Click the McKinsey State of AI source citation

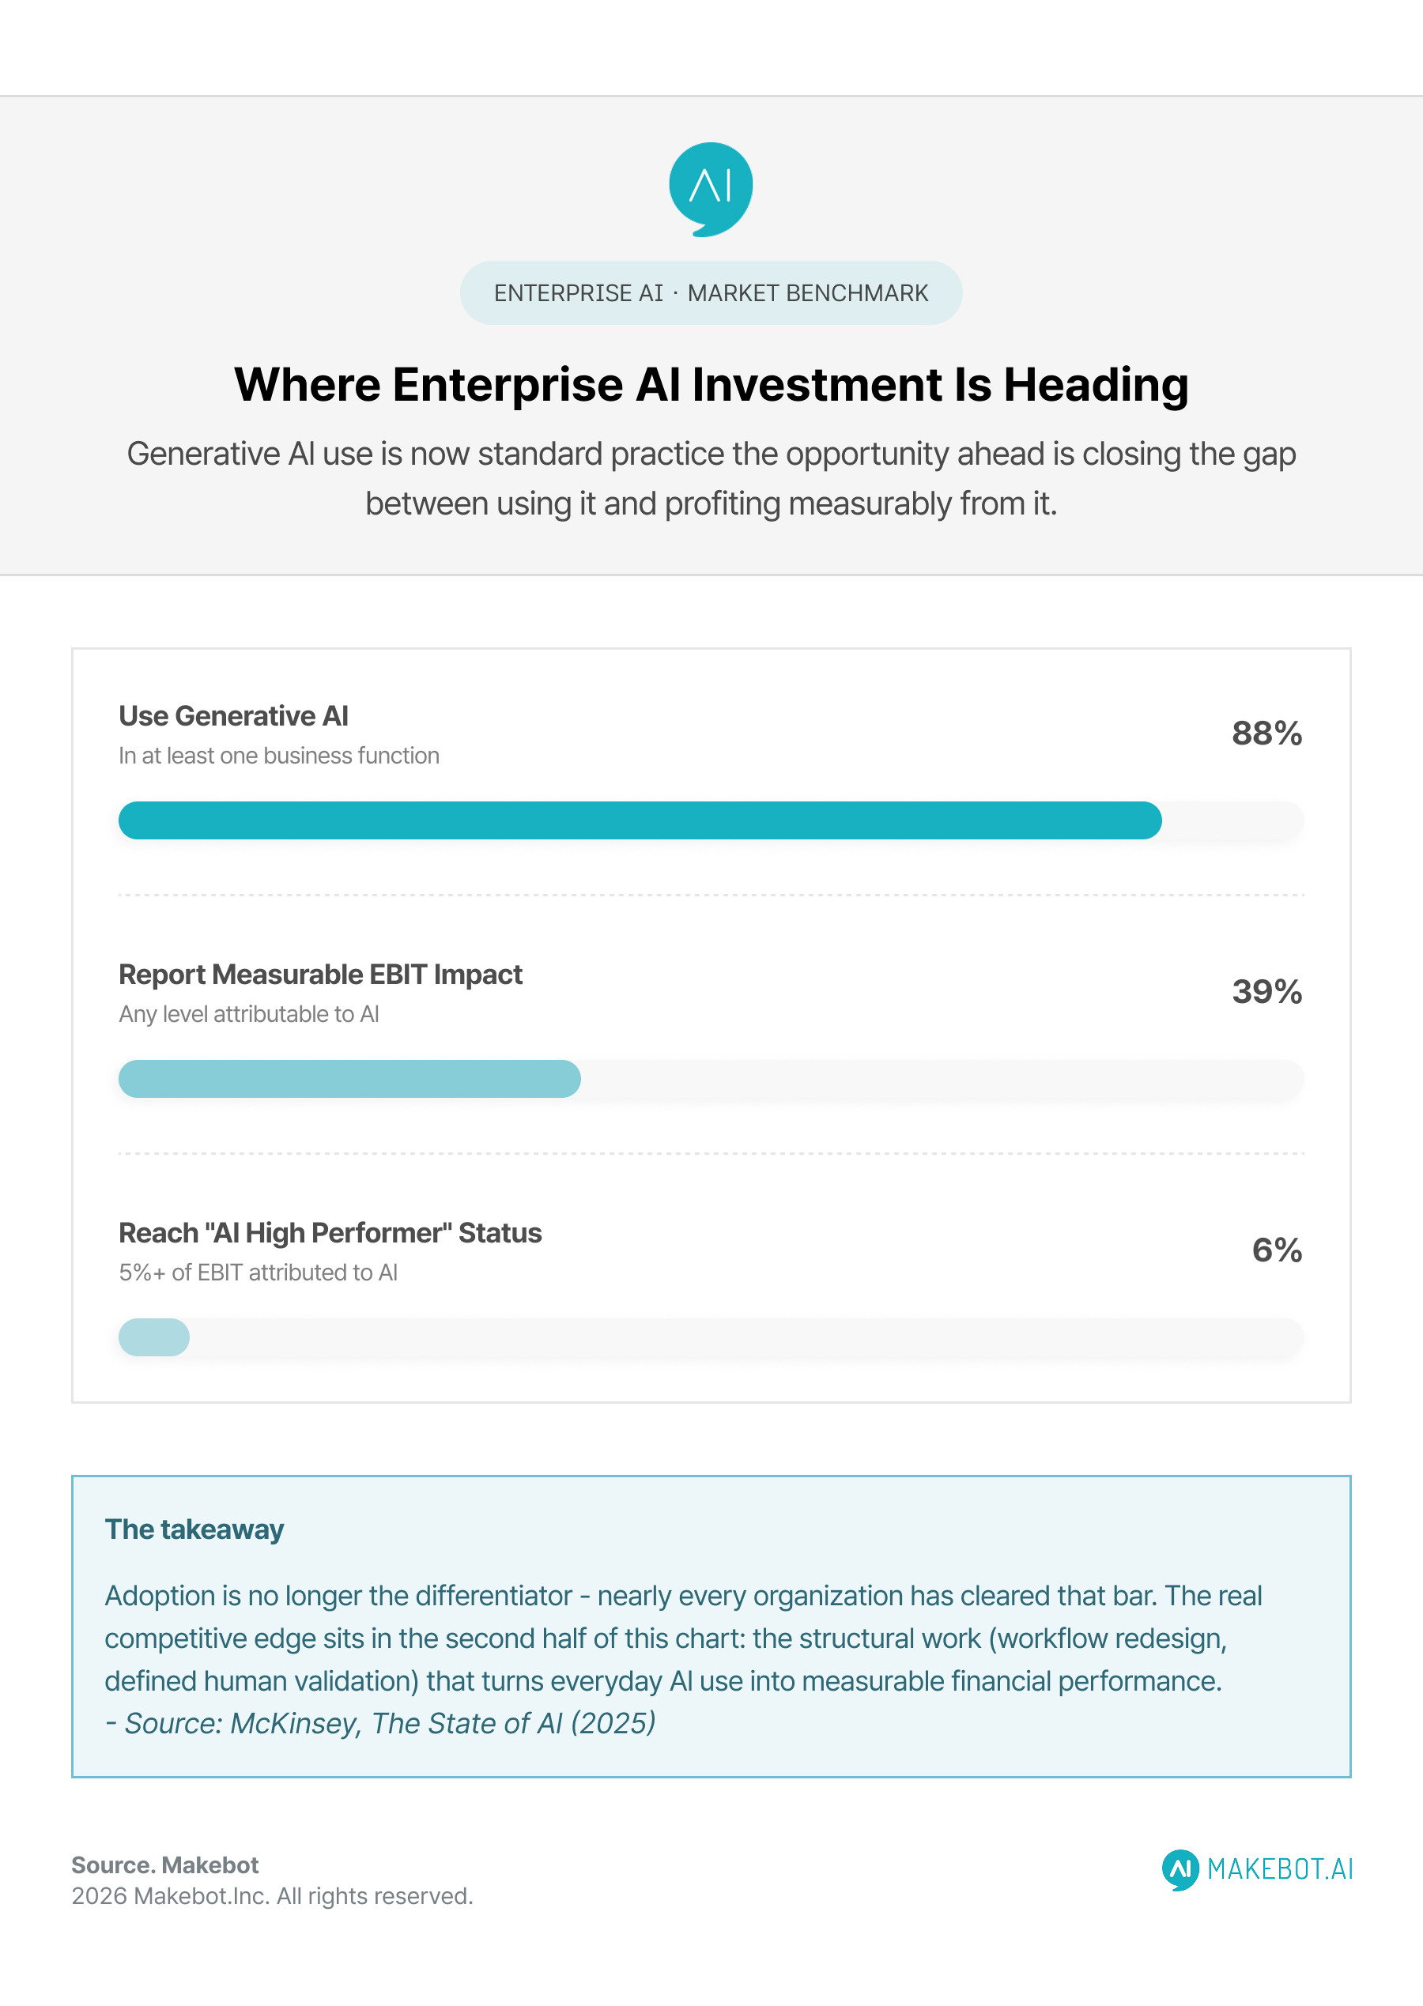[380, 1723]
